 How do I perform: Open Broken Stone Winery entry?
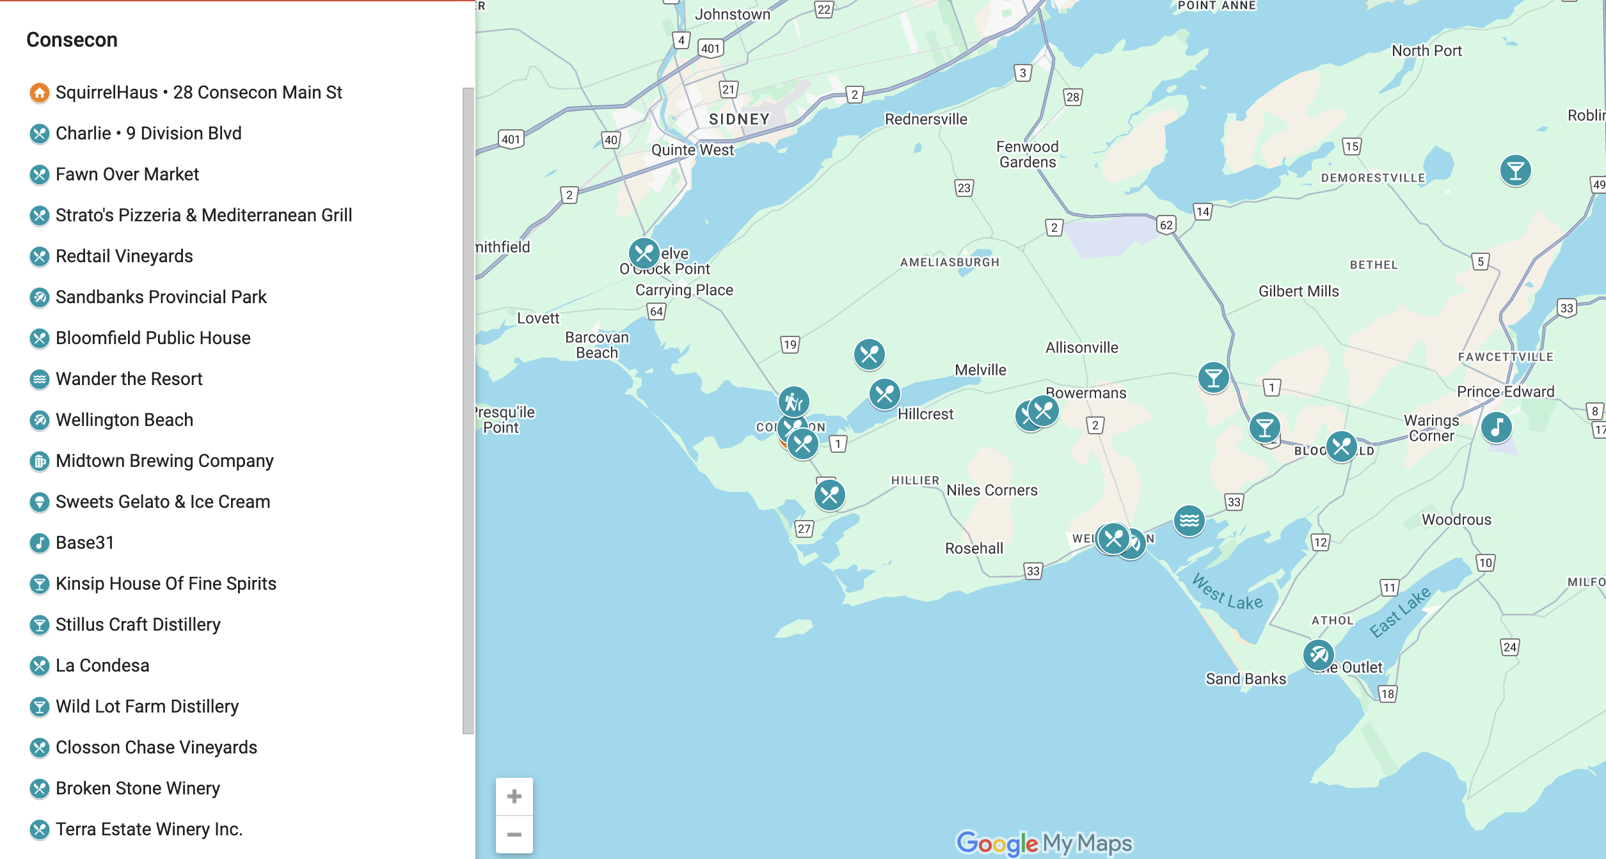pos(138,789)
